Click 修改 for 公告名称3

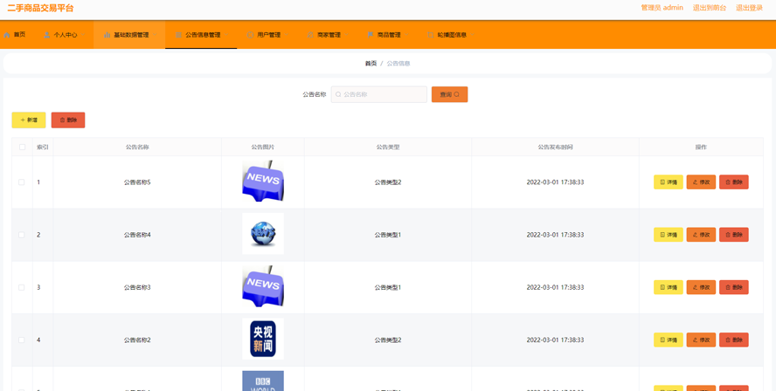701,287
